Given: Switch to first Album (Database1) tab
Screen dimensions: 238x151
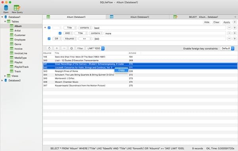Looking at the screenshot, I should pyautogui.click(x=74, y=17).
